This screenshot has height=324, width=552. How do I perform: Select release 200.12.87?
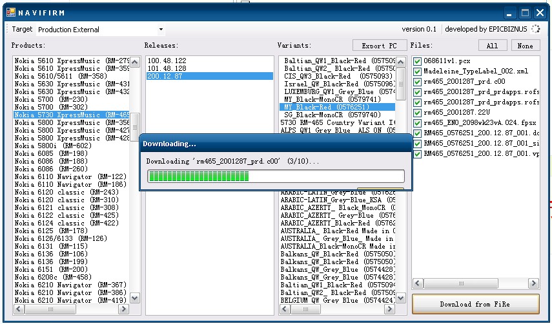(209, 76)
